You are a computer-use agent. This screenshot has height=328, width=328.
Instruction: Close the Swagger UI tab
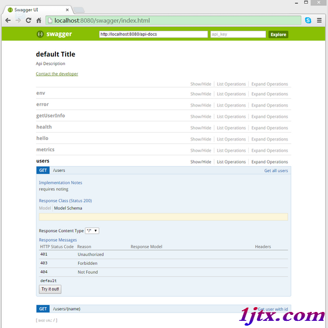click(67, 10)
